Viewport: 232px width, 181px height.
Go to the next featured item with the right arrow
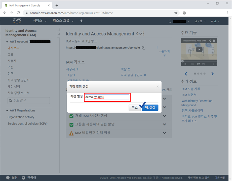[212, 74]
